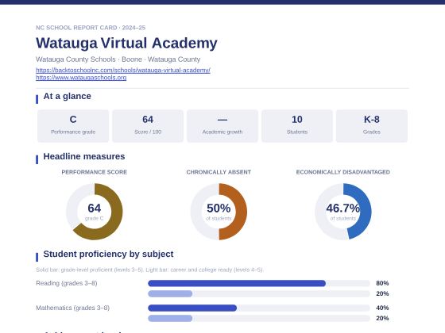This screenshot has width=445, height=333.
Task: Open the backtoschoolnc.com Watauga Virtual Academy link
Action: click(123, 71)
